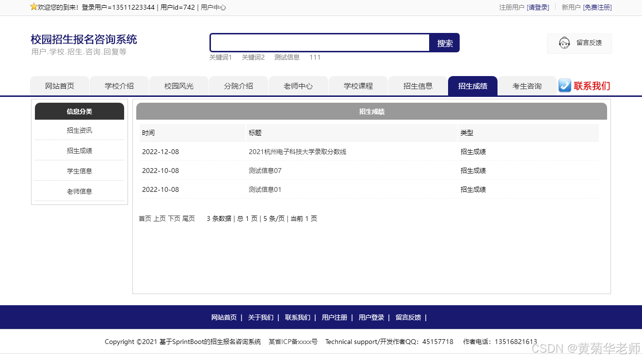Click the 关键词1 search suggestion
The width and height of the screenshot is (642, 359).
[x=221, y=57]
